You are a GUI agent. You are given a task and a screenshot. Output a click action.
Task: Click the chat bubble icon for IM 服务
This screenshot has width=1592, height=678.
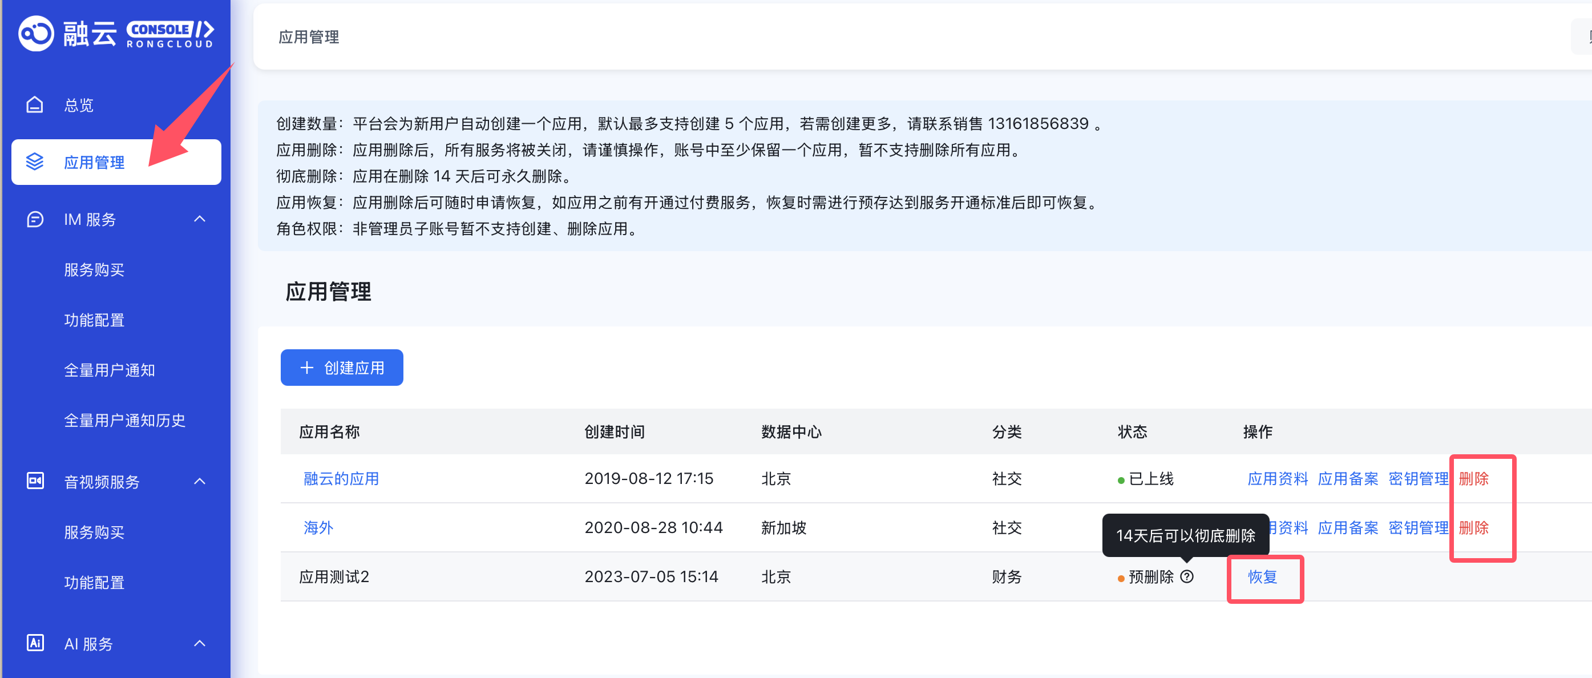click(35, 219)
